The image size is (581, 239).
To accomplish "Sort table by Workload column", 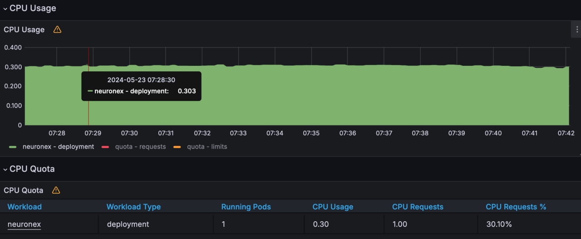I will pos(25,207).
